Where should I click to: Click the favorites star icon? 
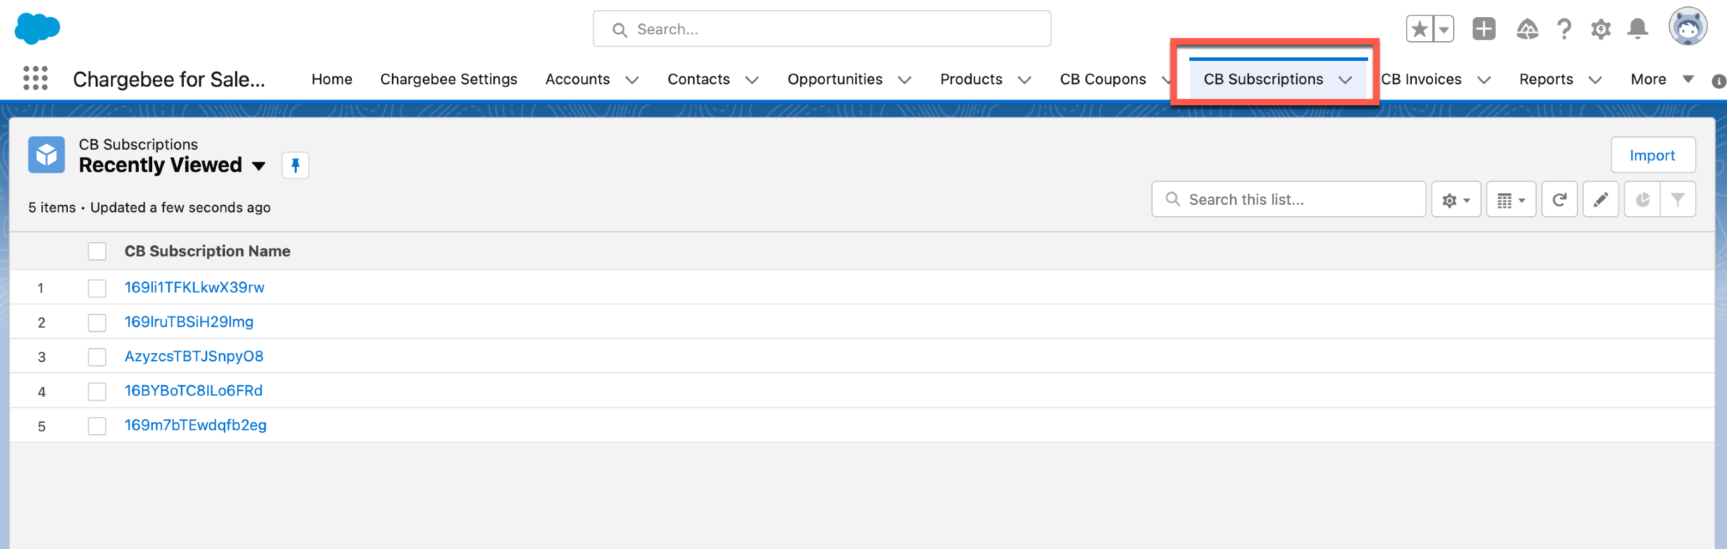(x=1419, y=29)
